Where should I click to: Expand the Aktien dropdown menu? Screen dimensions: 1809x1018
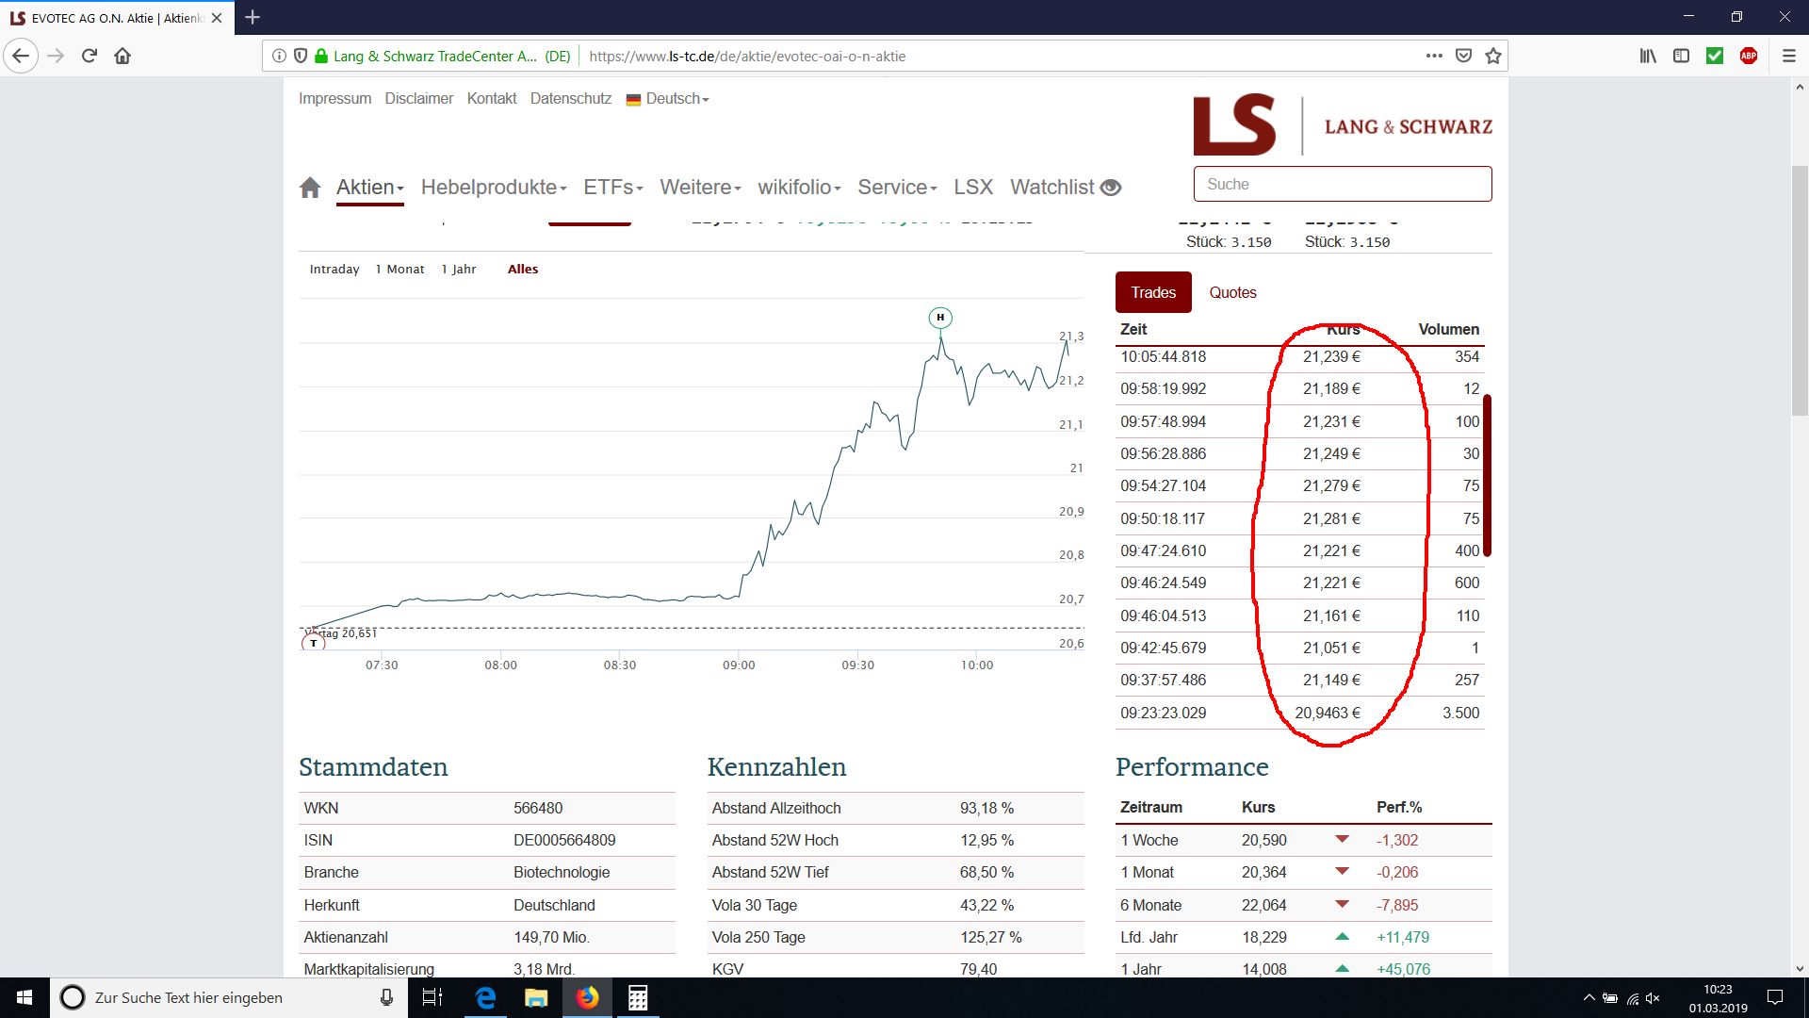[369, 187]
